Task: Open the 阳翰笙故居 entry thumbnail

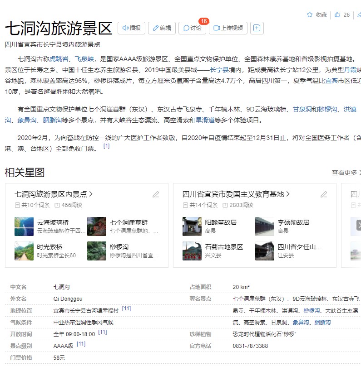Action: pyautogui.click(x=192, y=226)
